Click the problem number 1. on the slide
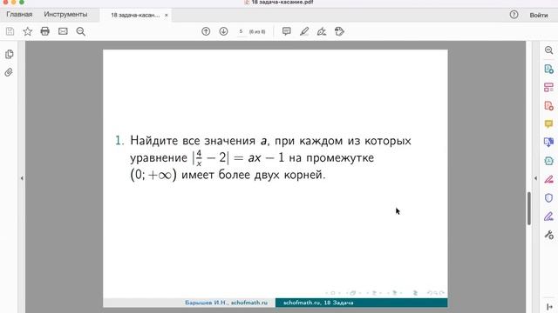The image size is (558, 313). [119, 141]
